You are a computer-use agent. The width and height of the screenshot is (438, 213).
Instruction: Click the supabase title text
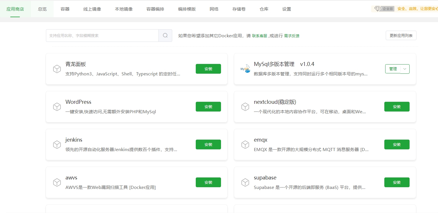point(265,178)
